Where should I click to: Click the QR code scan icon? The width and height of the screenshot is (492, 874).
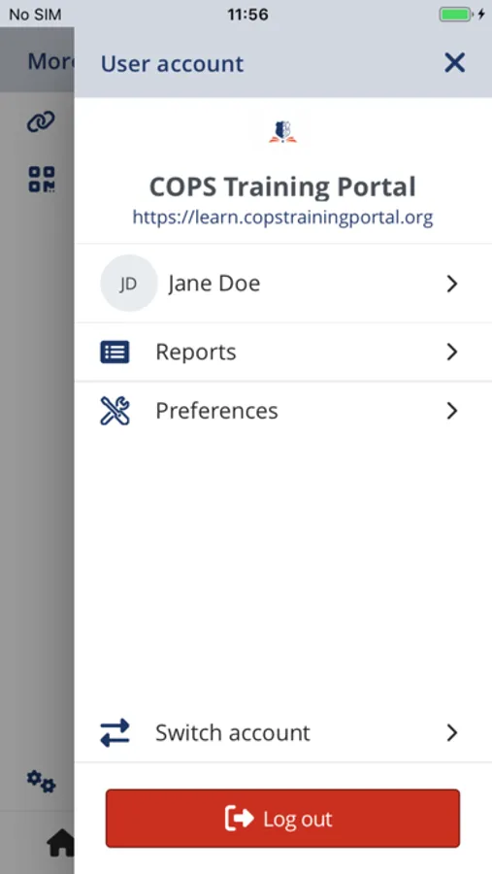42,180
